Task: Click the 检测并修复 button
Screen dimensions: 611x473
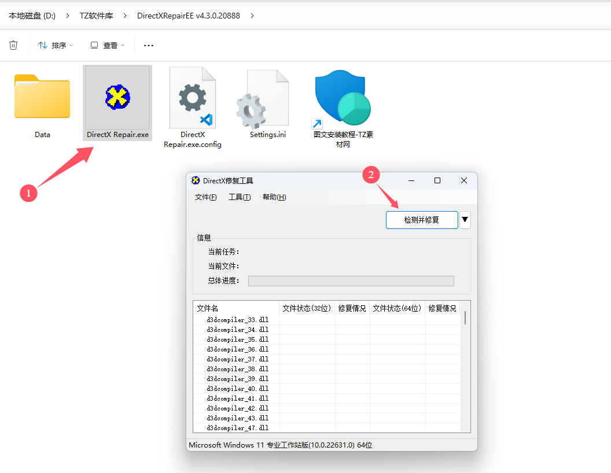Action: (x=422, y=220)
